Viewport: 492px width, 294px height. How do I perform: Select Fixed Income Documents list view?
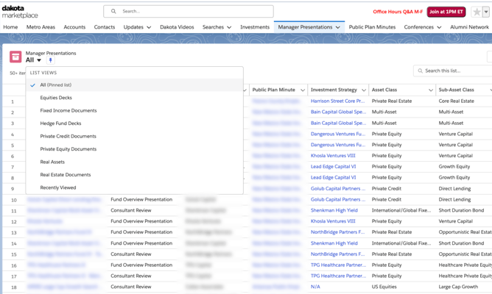click(x=134, y=110)
